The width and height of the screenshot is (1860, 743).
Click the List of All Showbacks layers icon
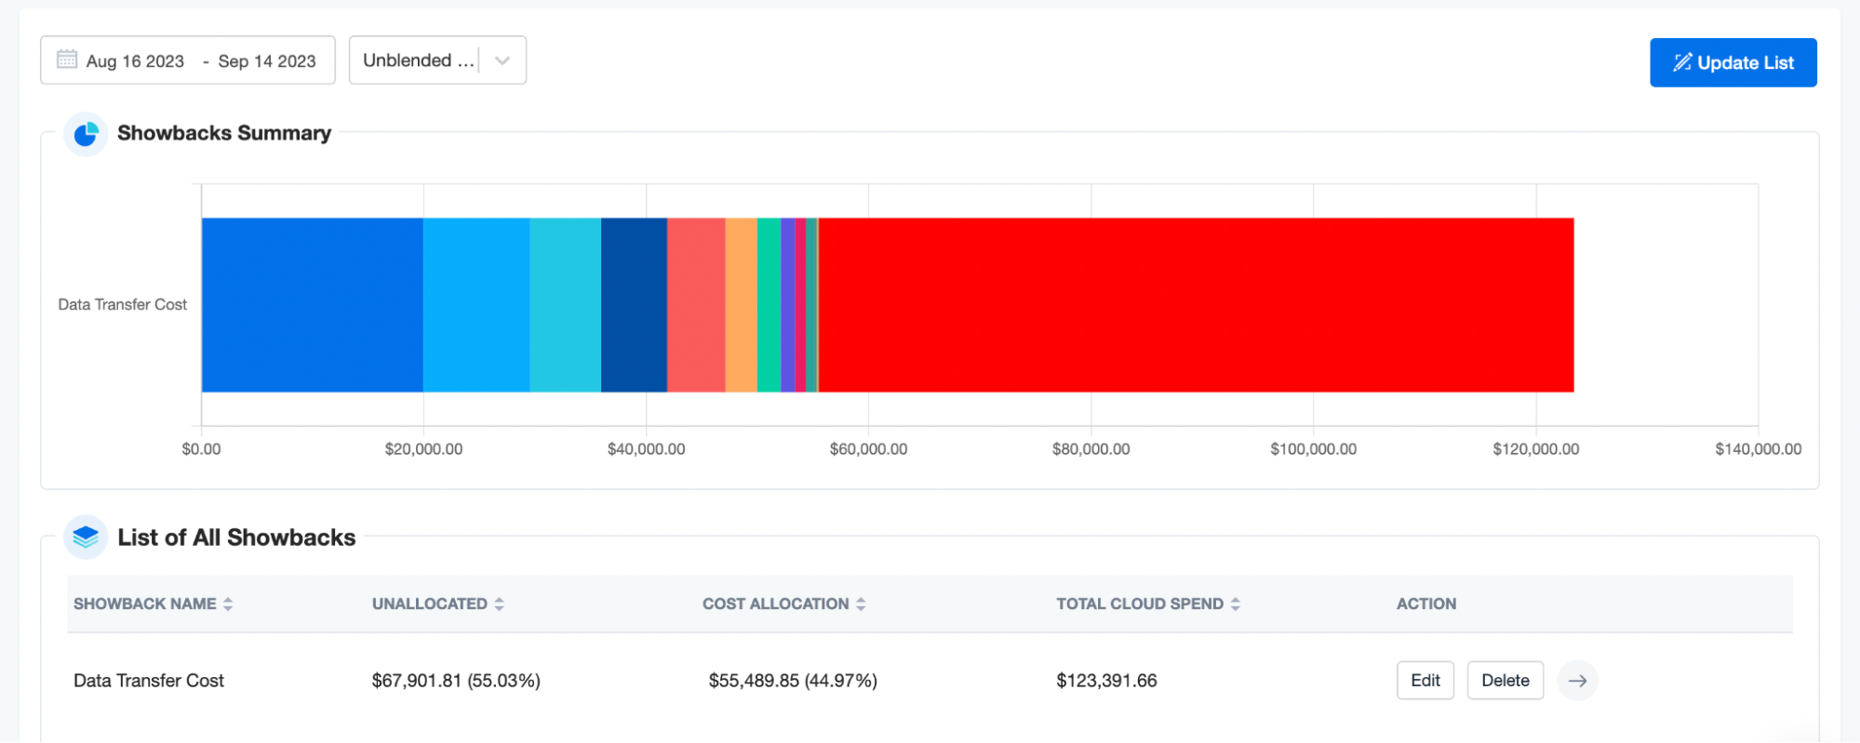[x=86, y=537]
